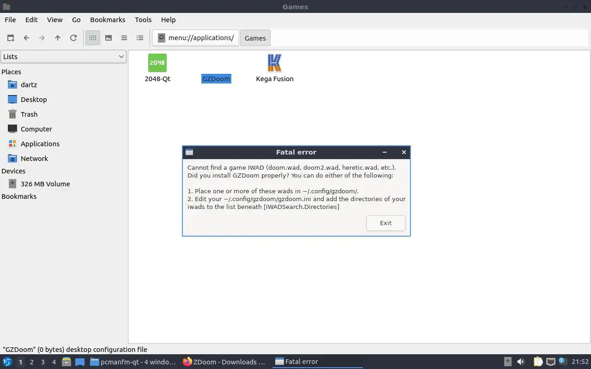The height and width of the screenshot is (369, 591).
Task: Open the Help menu
Action: [x=168, y=19]
